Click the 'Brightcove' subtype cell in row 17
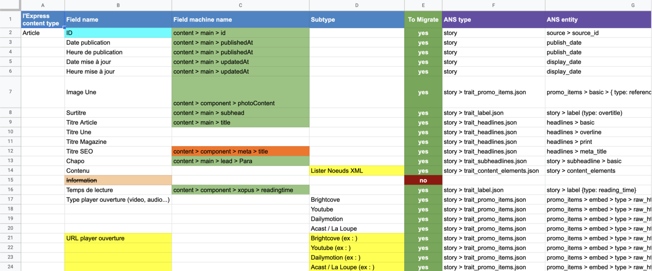 pos(357,200)
